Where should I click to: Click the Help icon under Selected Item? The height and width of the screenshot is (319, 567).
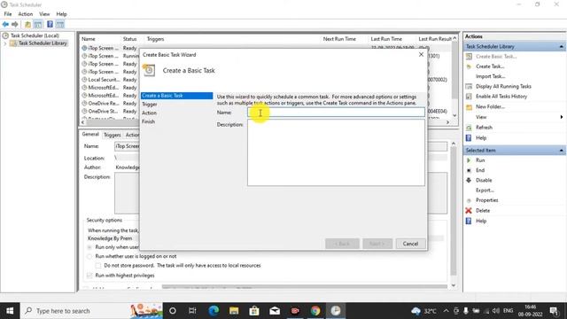coord(469,221)
